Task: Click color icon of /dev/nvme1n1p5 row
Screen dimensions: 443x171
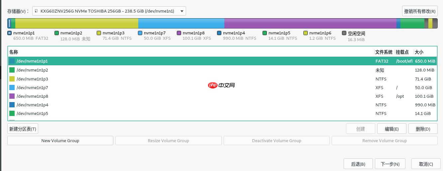Action: [x=12, y=113]
